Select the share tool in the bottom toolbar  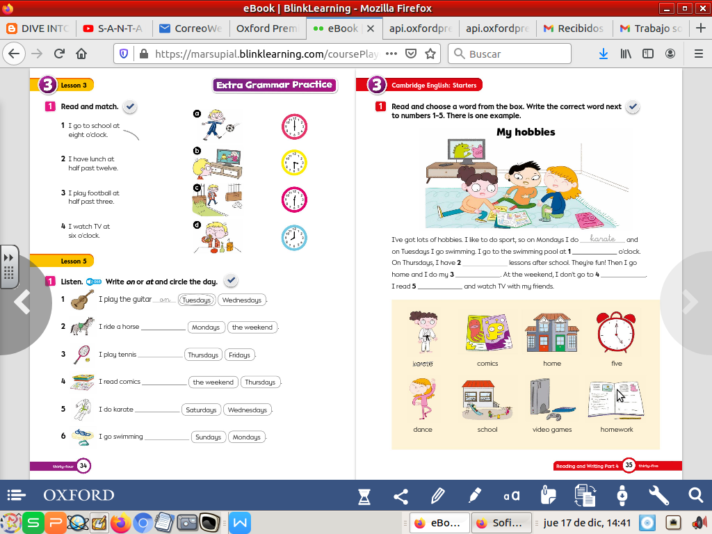(x=401, y=496)
